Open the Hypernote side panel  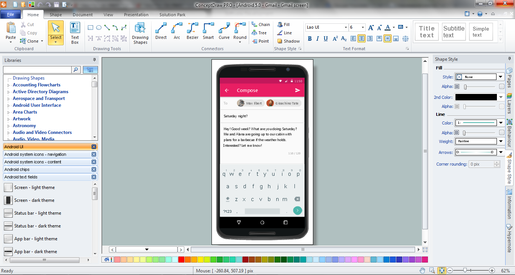[x=509, y=238]
